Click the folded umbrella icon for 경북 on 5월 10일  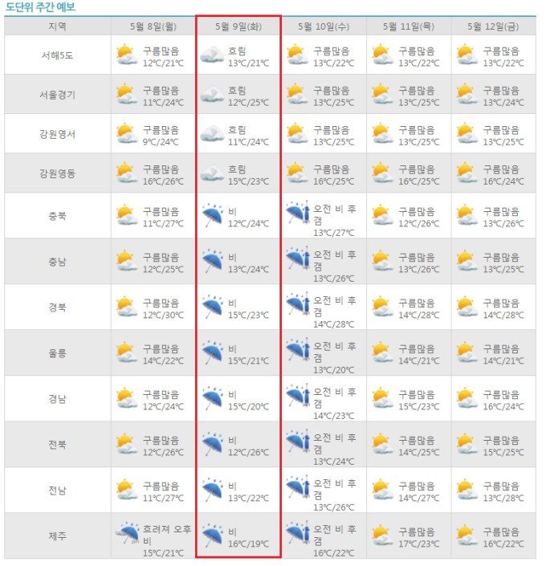tap(298, 304)
